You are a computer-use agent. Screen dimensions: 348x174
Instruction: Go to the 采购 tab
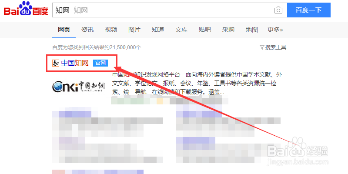coord(228,30)
